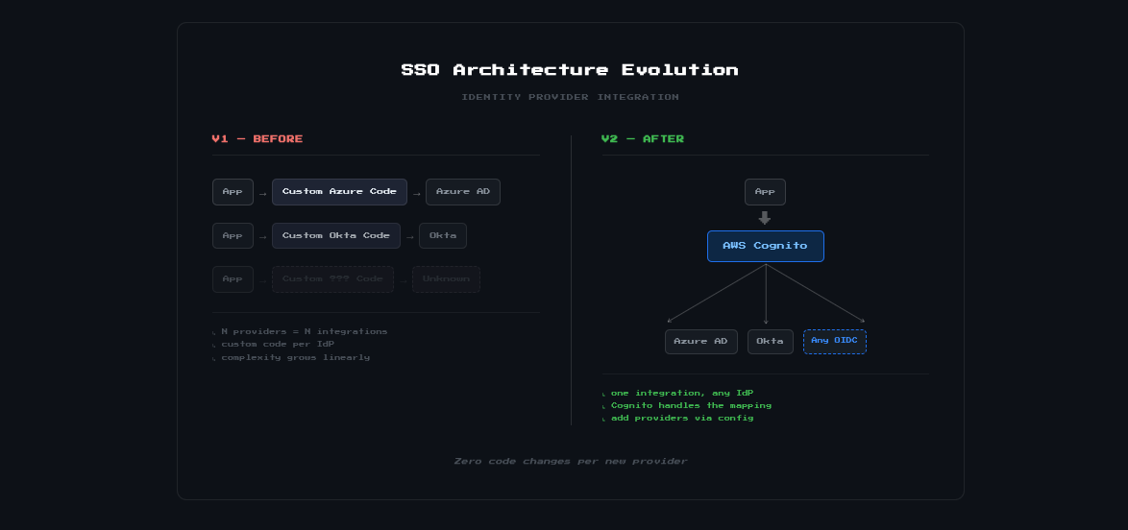Click "Zero code changes per new provider" caption

[x=571, y=461]
